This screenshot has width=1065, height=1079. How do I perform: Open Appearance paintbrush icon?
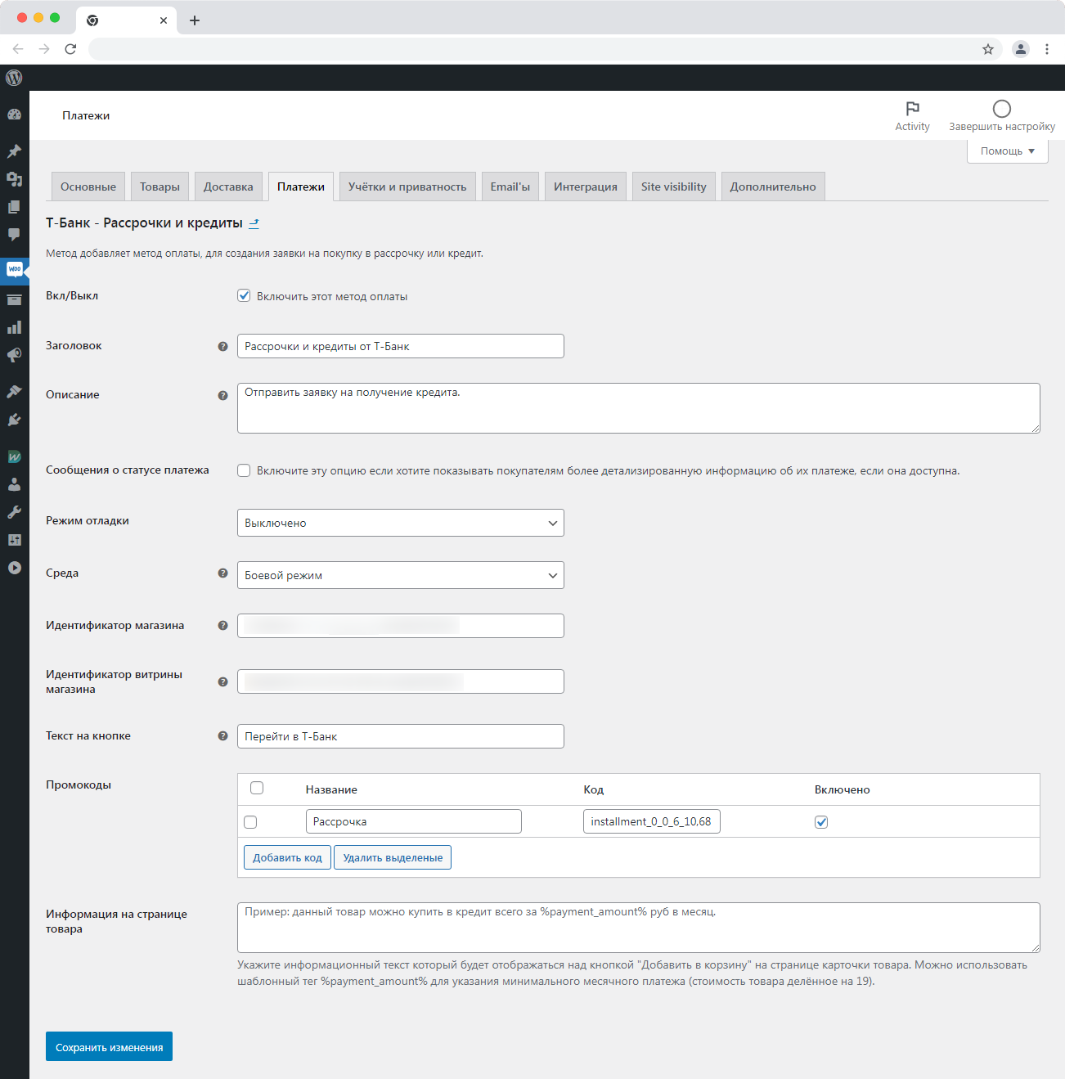pyautogui.click(x=14, y=392)
